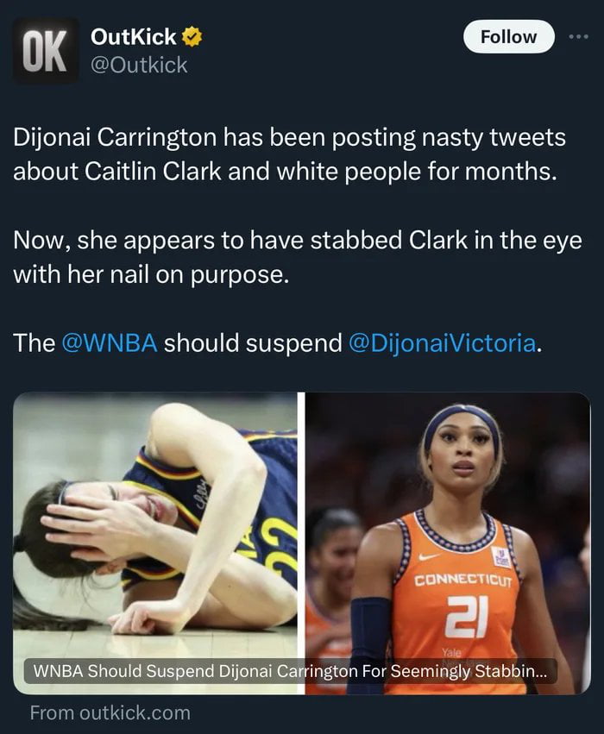Follow the OutKick account
The image size is (604, 734).
coord(508,36)
